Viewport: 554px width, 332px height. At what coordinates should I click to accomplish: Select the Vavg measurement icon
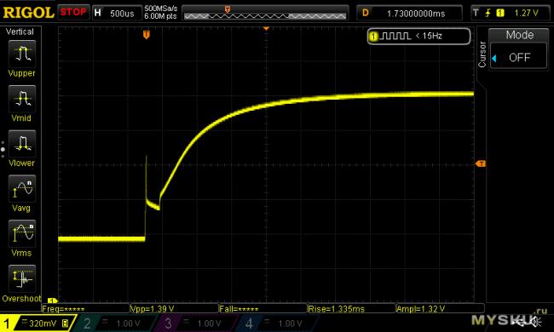tap(22, 189)
